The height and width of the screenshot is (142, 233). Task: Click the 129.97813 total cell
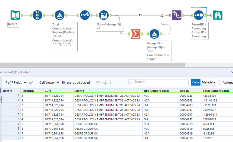tap(217, 119)
